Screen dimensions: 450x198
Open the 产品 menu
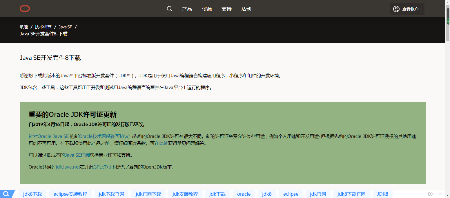187,9
